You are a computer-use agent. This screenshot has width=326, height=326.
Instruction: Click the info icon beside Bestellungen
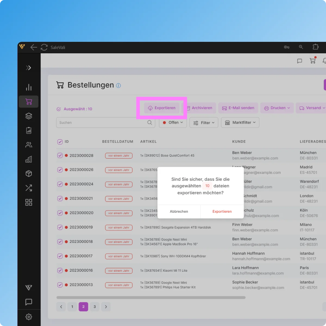click(x=118, y=86)
